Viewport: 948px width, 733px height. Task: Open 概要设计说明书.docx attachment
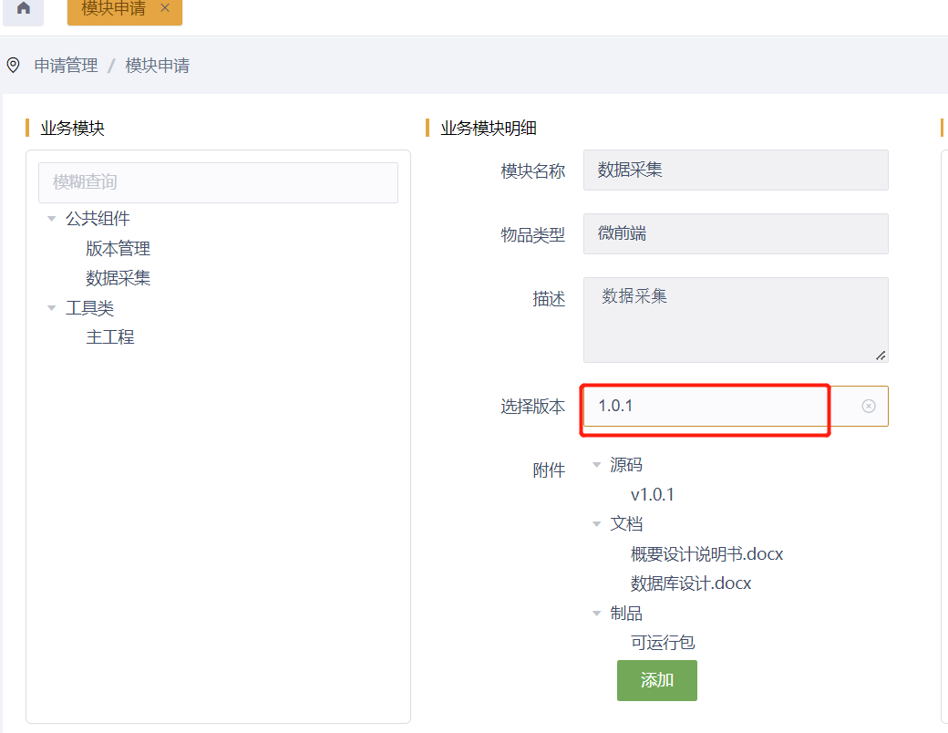point(706,554)
